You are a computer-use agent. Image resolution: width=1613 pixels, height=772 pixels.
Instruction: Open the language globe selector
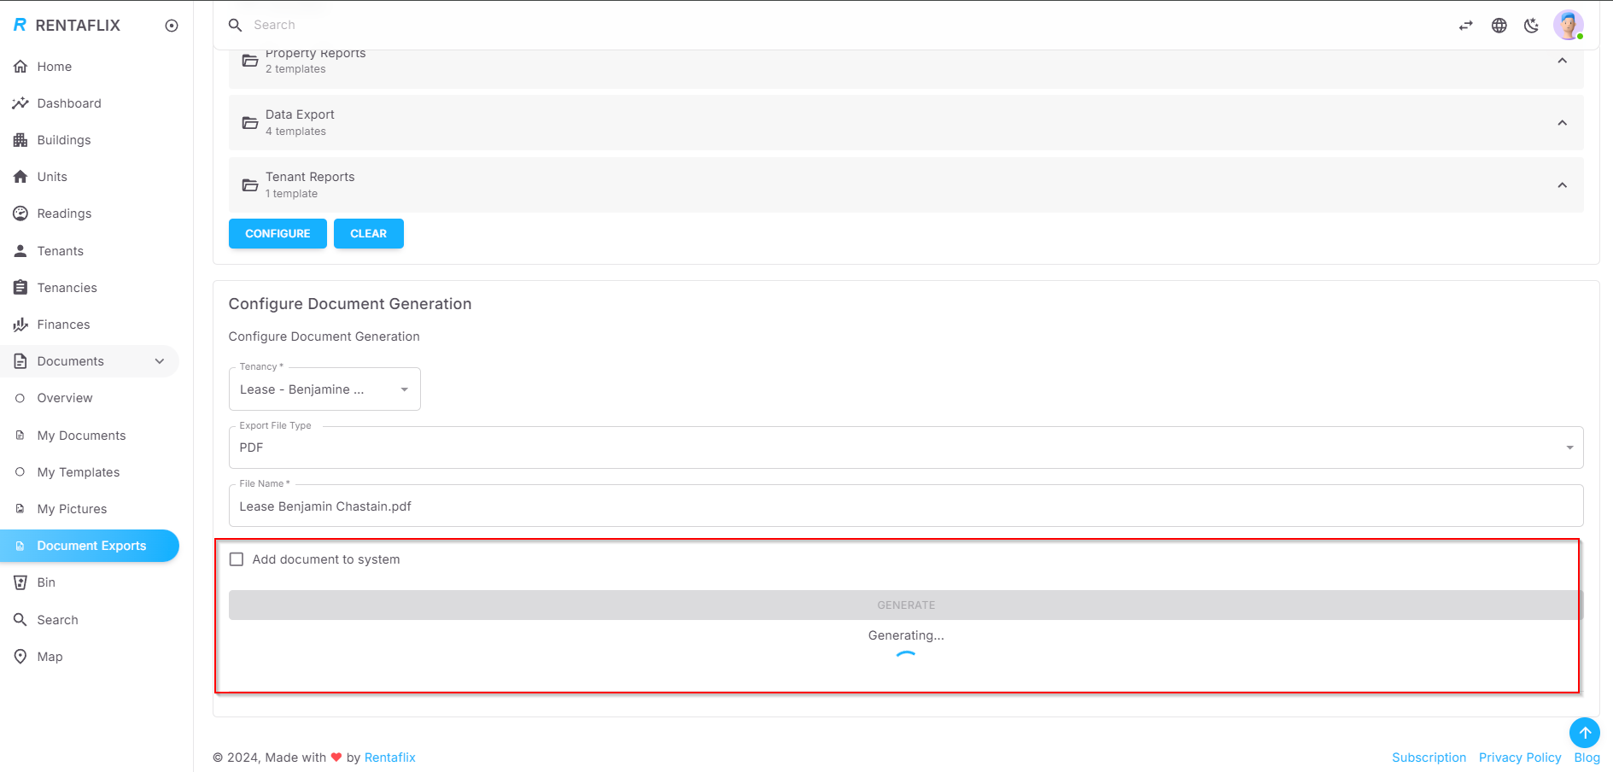tap(1499, 25)
